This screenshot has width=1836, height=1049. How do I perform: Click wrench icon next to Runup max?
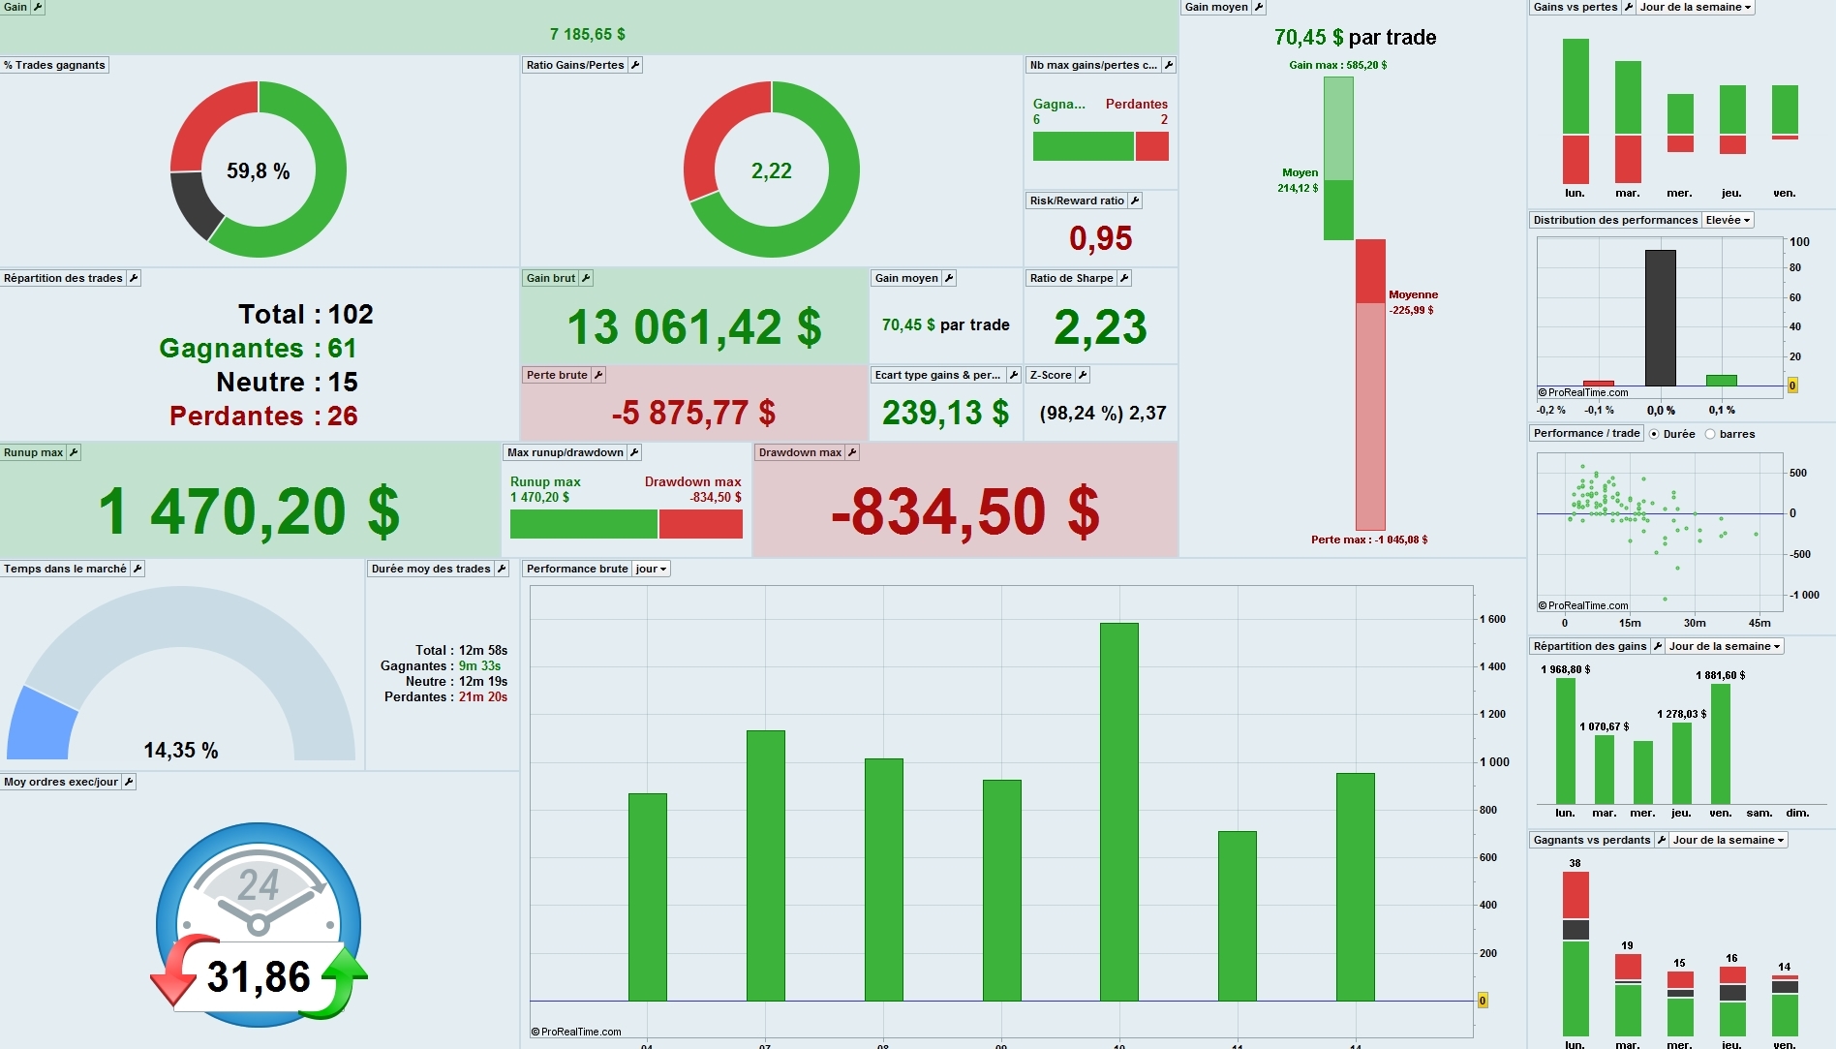point(74,452)
